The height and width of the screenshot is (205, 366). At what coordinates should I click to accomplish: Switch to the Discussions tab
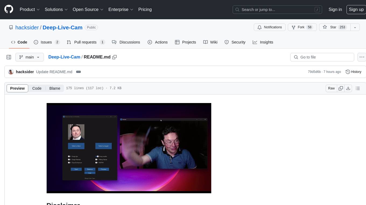pos(126,42)
